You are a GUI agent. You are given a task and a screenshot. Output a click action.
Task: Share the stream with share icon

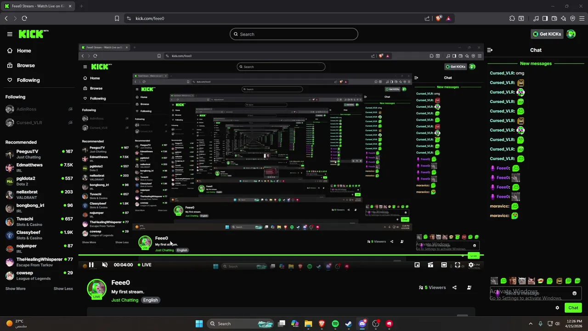(x=454, y=287)
